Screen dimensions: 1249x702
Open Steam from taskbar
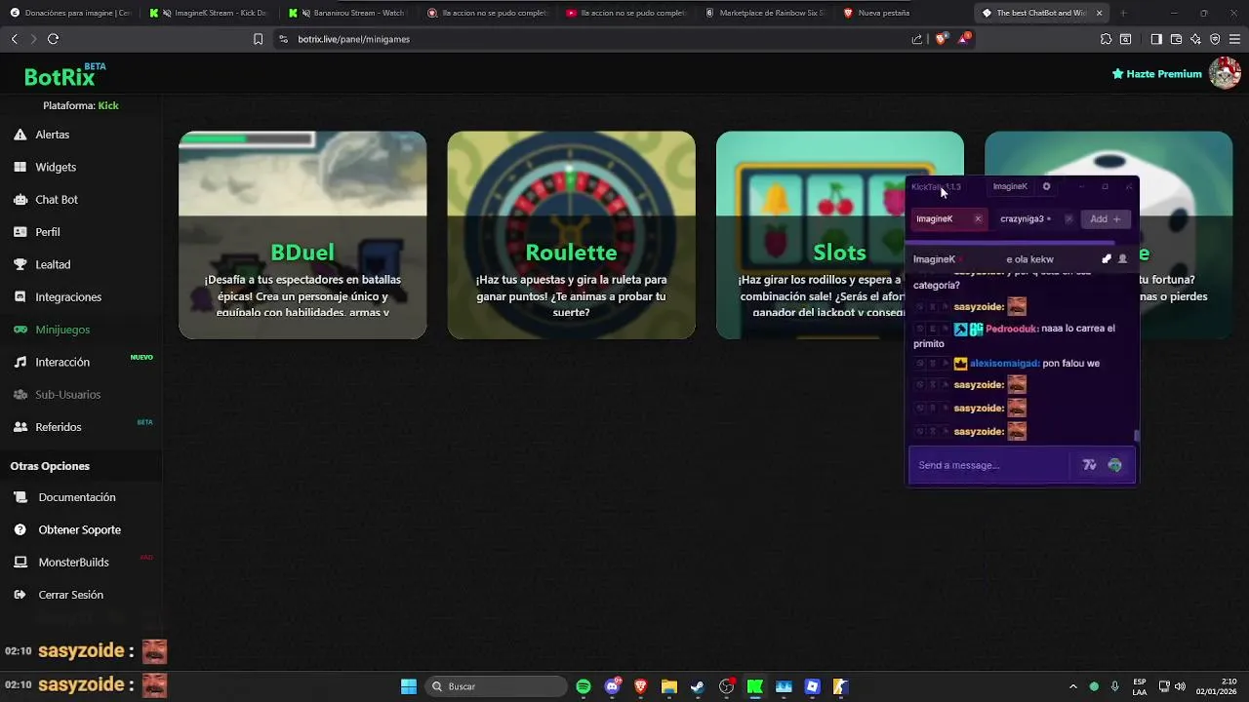pyautogui.click(x=698, y=686)
